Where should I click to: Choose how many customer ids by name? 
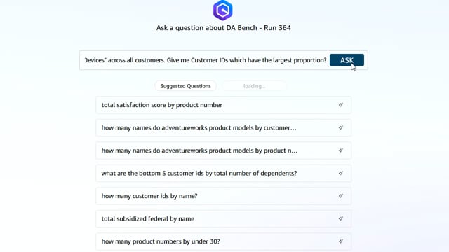coord(224,196)
